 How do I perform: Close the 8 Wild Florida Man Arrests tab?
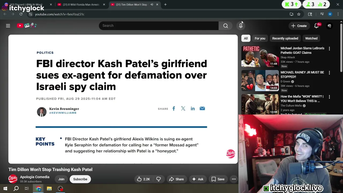pos(104,5)
